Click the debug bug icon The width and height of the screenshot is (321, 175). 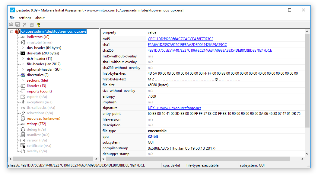click(x=23, y=129)
